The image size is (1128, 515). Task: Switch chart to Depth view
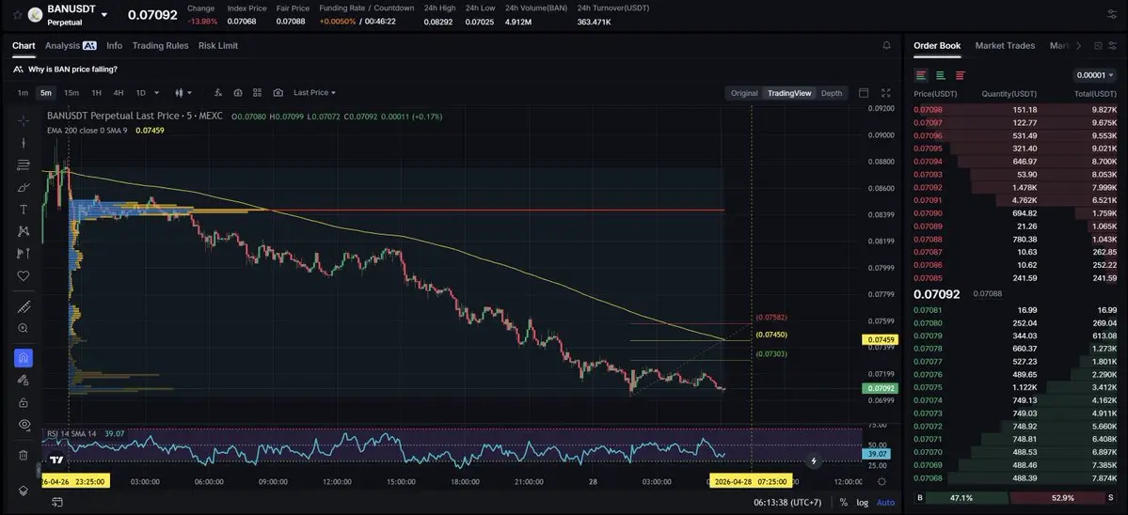832,93
